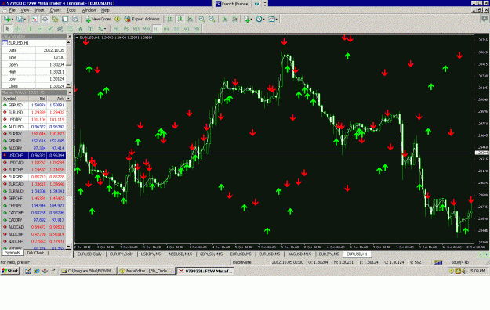Select the USDCHF row in Market Watch

click(x=34, y=155)
